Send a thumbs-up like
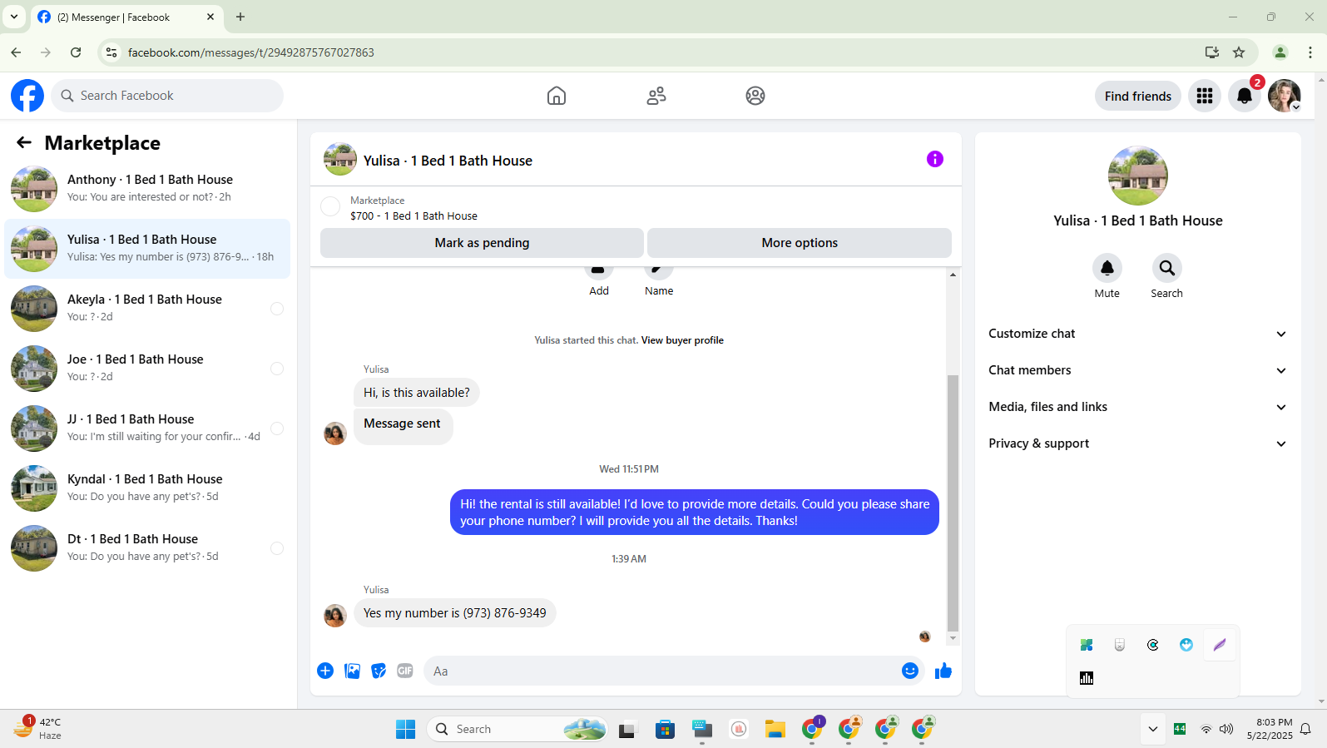Screen dimensions: 1327x748 tap(943, 671)
